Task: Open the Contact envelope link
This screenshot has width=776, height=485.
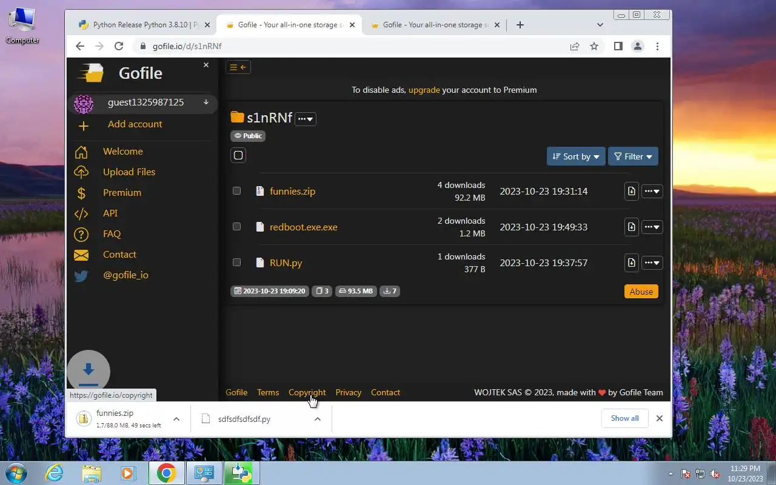Action: [119, 255]
